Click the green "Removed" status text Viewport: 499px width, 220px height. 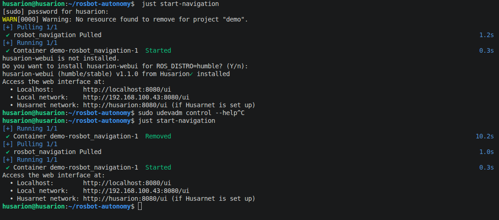(x=158, y=136)
